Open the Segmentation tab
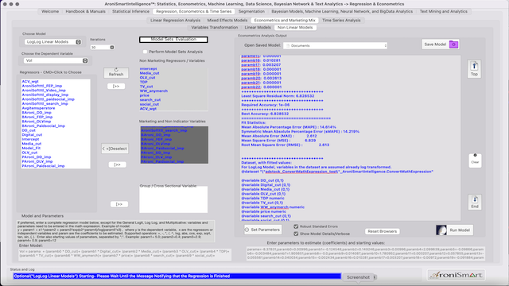 coord(251,11)
